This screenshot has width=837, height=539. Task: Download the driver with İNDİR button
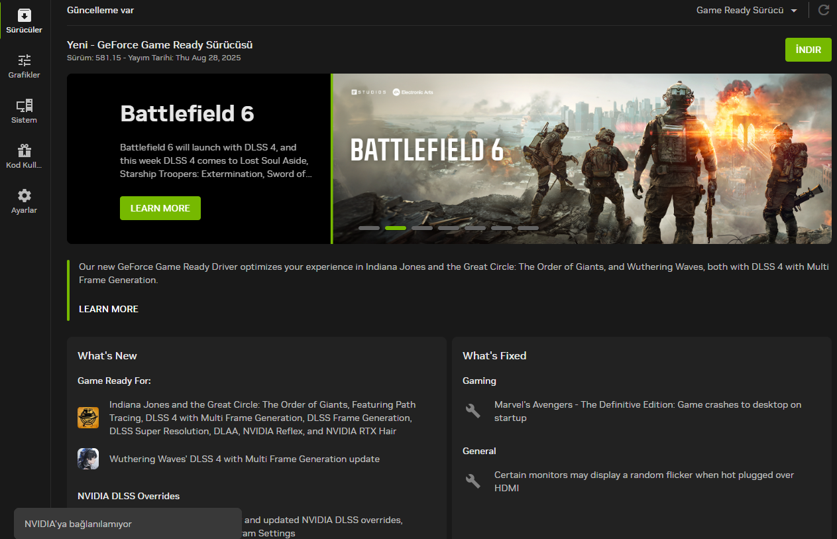click(x=808, y=50)
